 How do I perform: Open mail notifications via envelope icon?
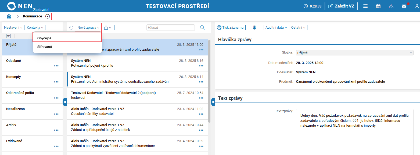(x=404, y=6)
